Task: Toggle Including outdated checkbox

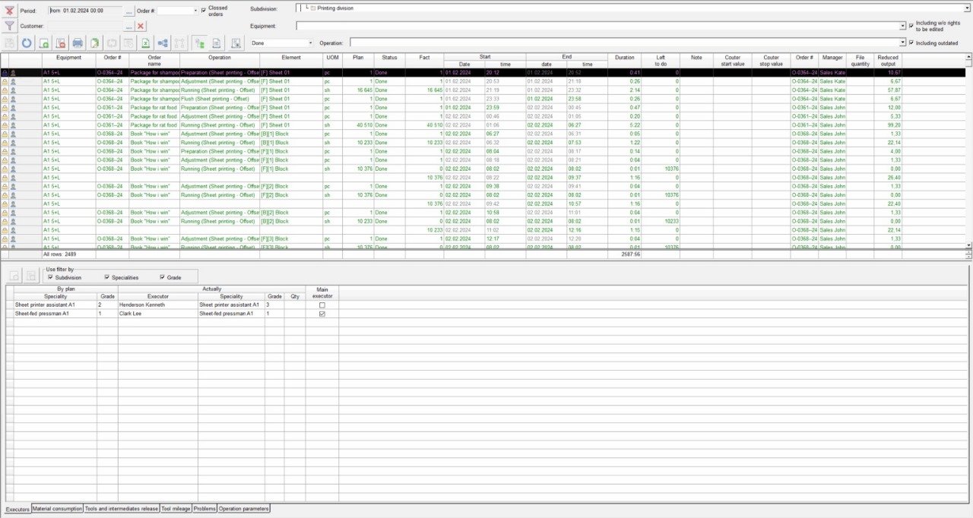Action: [911, 43]
